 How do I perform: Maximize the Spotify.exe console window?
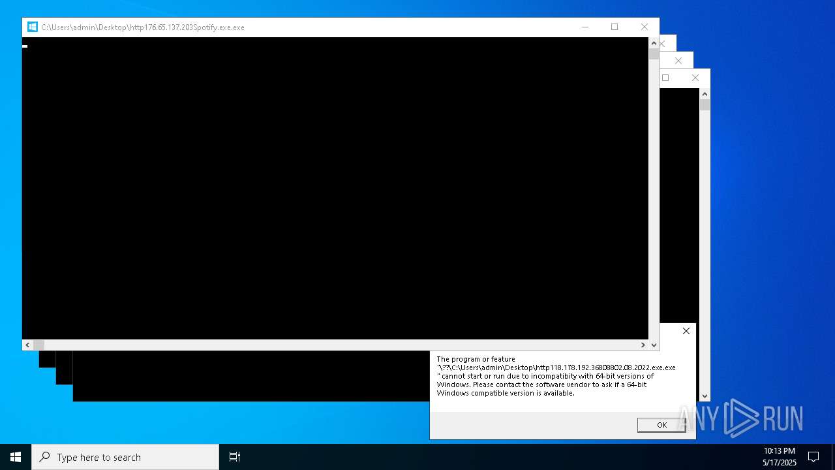[615, 27]
